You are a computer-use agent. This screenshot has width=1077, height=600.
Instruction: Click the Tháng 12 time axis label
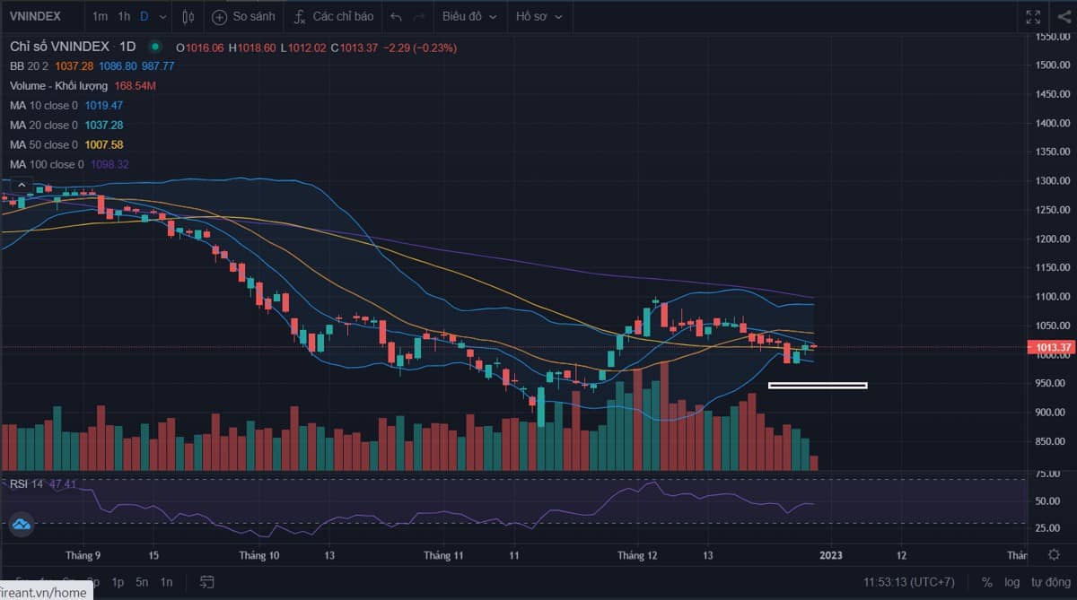click(x=637, y=556)
